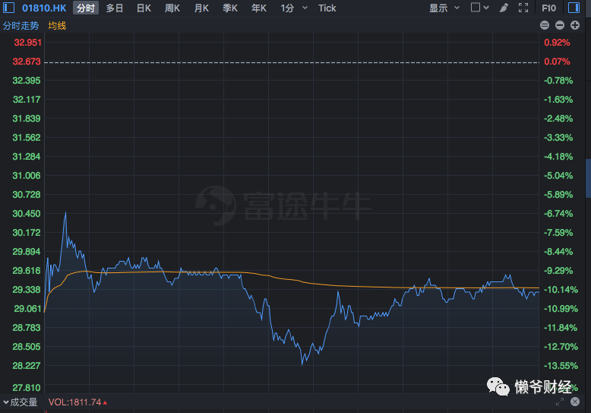
Task: Open the F10 company info button
Action: [548, 8]
